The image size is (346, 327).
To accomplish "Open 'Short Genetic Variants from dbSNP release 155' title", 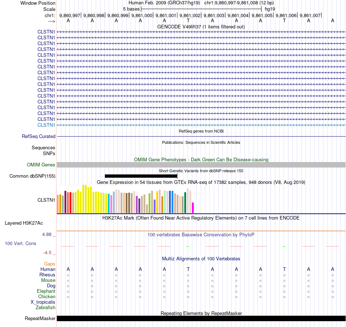I will (201, 171).
